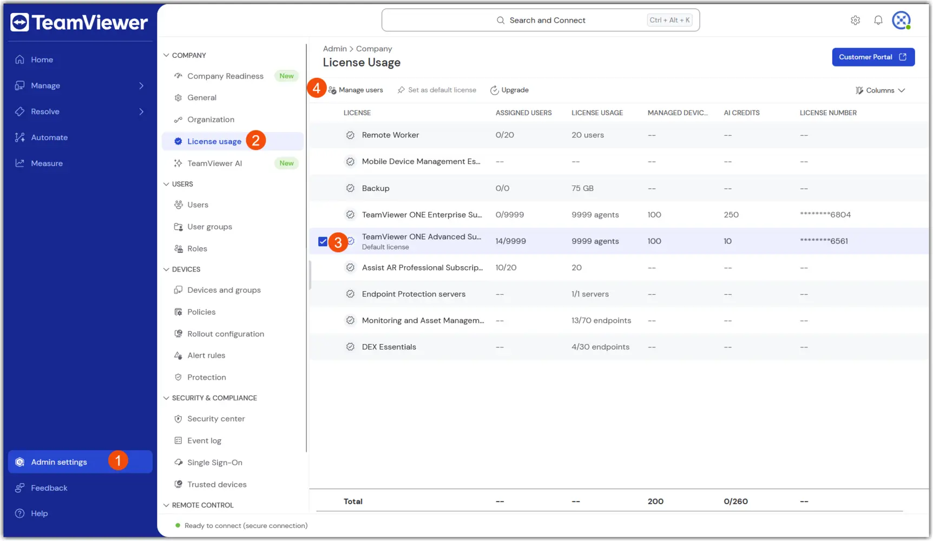Click Company breadcrumb link

pyautogui.click(x=374, y=49)
